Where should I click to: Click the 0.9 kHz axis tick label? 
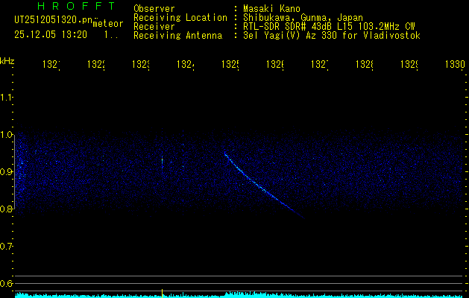pos(6,171)
